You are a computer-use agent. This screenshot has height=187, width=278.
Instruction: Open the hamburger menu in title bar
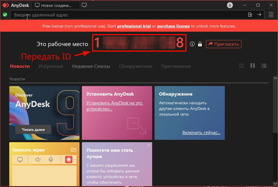[271, 15]
